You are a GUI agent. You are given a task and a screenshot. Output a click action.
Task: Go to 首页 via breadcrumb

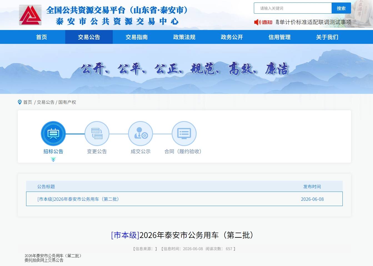(28, 102)
